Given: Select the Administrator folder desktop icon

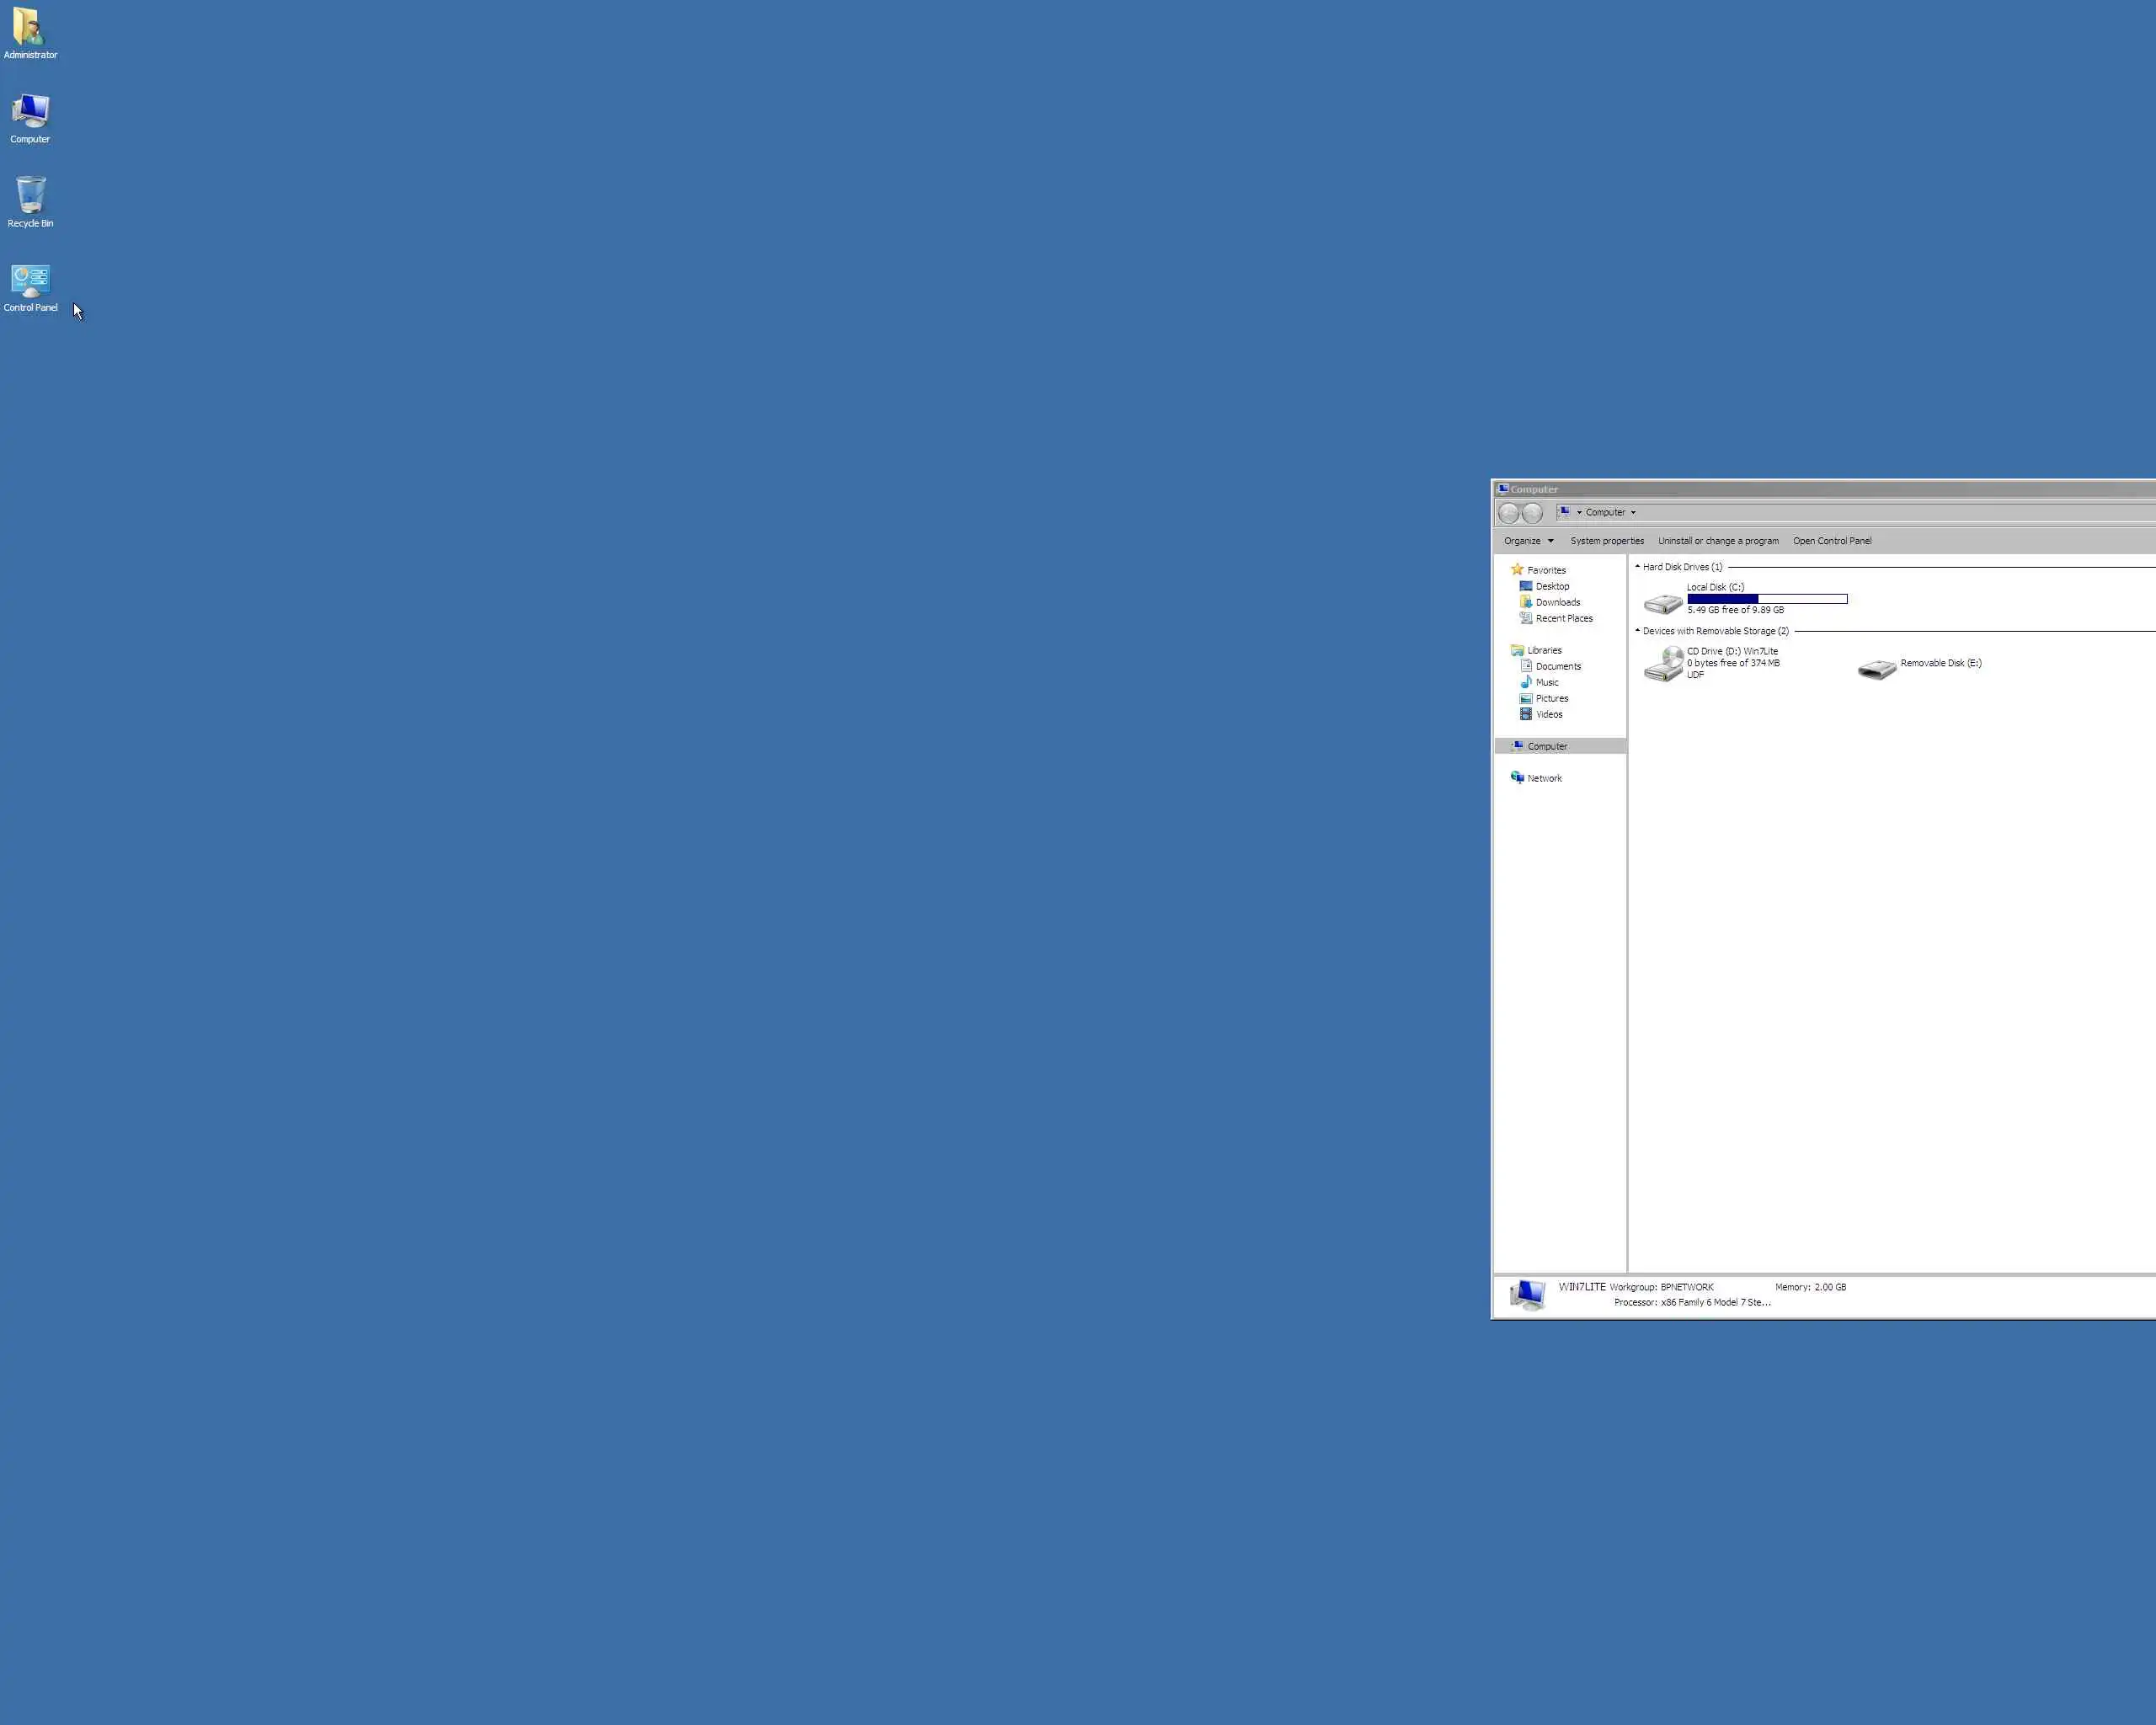Looking at the screenshot, I should (30, 27).
